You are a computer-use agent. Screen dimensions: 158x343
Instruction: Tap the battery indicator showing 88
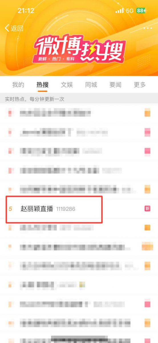(141, 11)
